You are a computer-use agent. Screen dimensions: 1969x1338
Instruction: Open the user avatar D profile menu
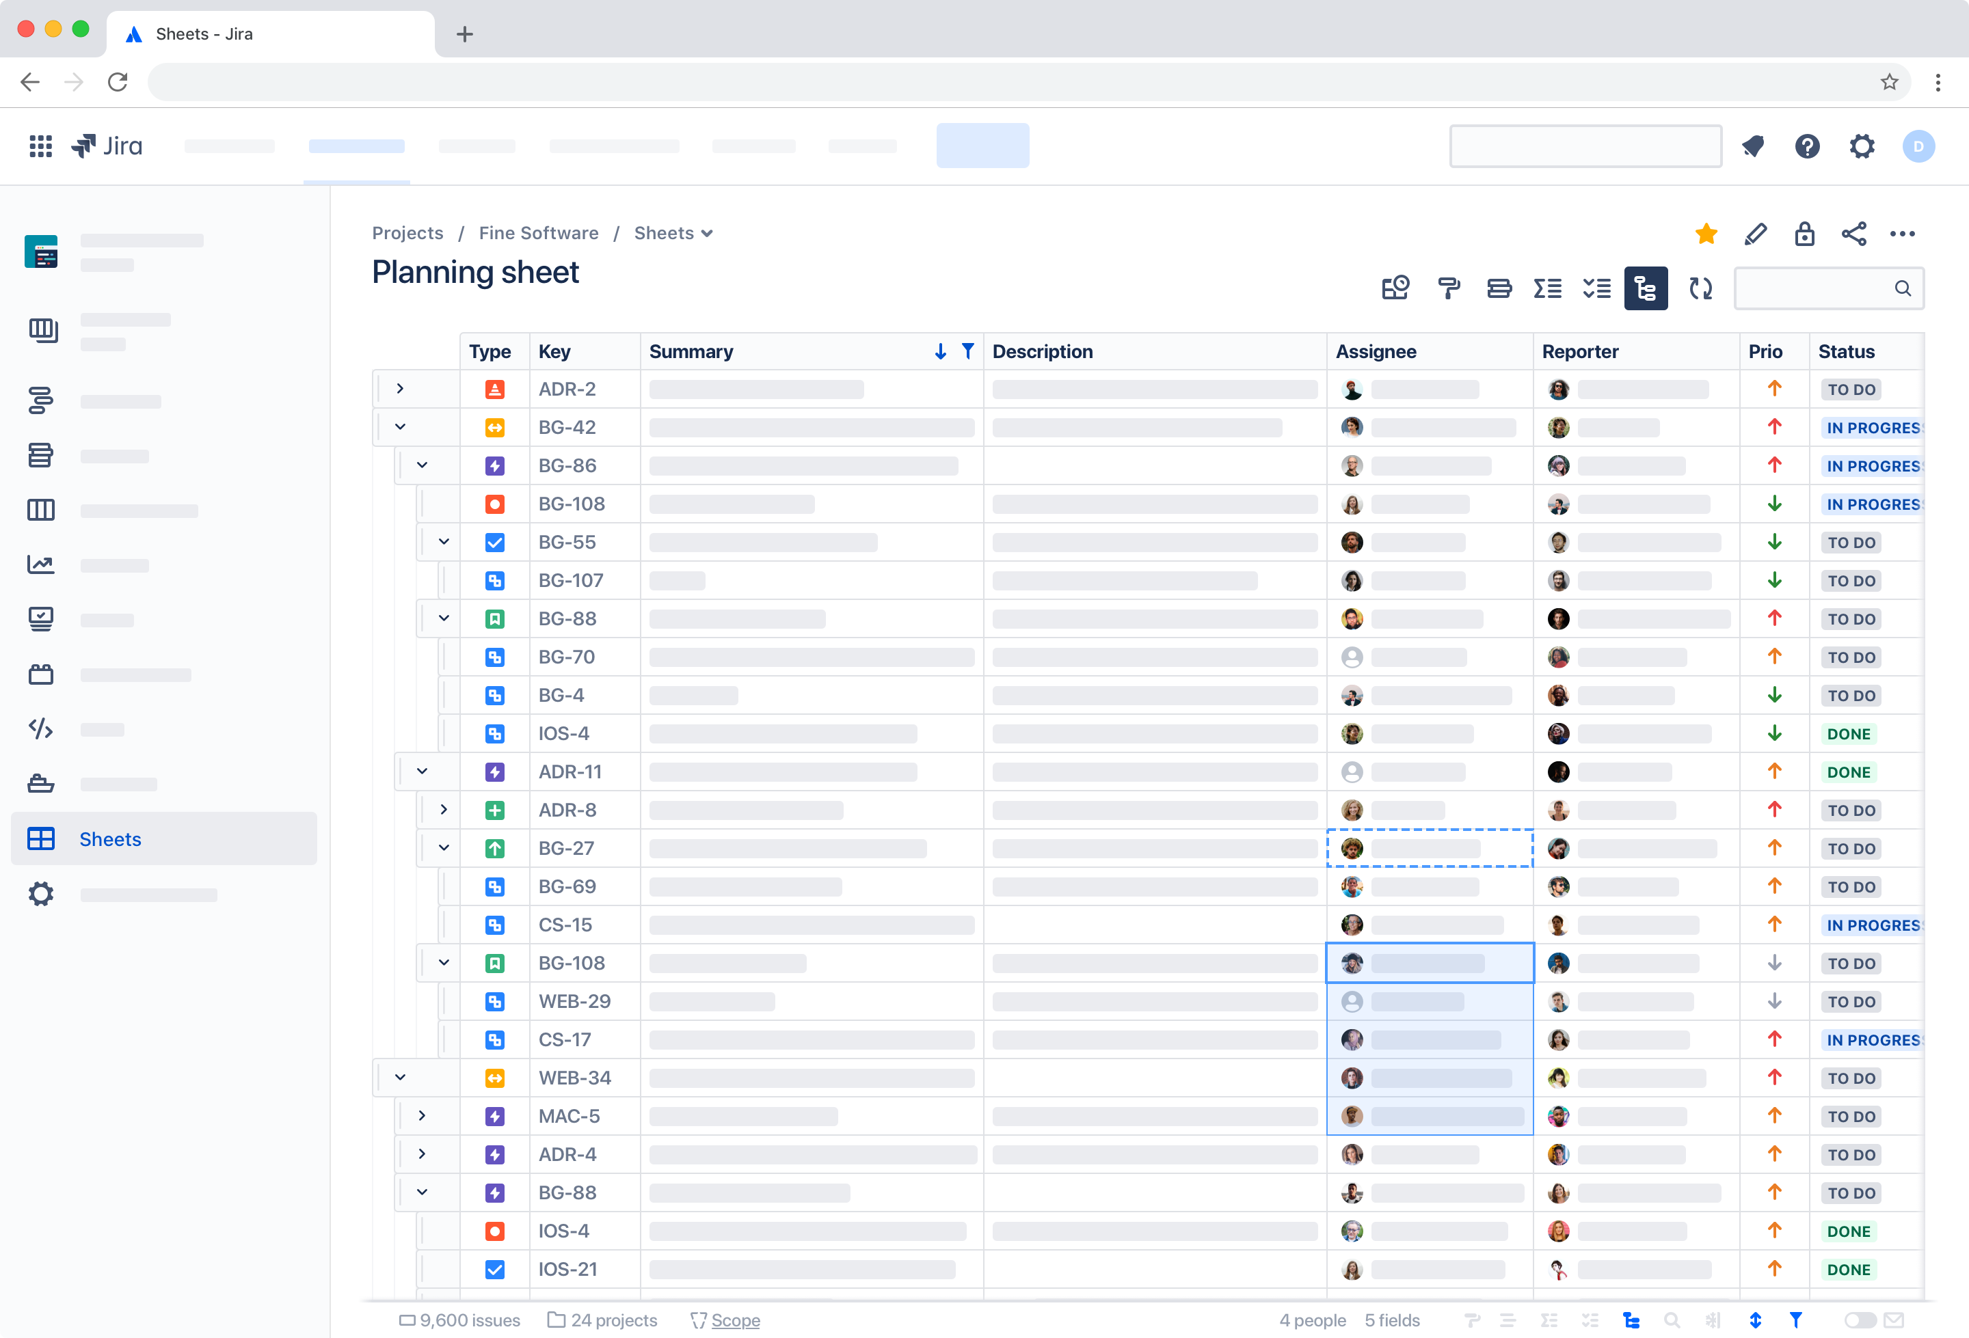tap(1918, 146)
